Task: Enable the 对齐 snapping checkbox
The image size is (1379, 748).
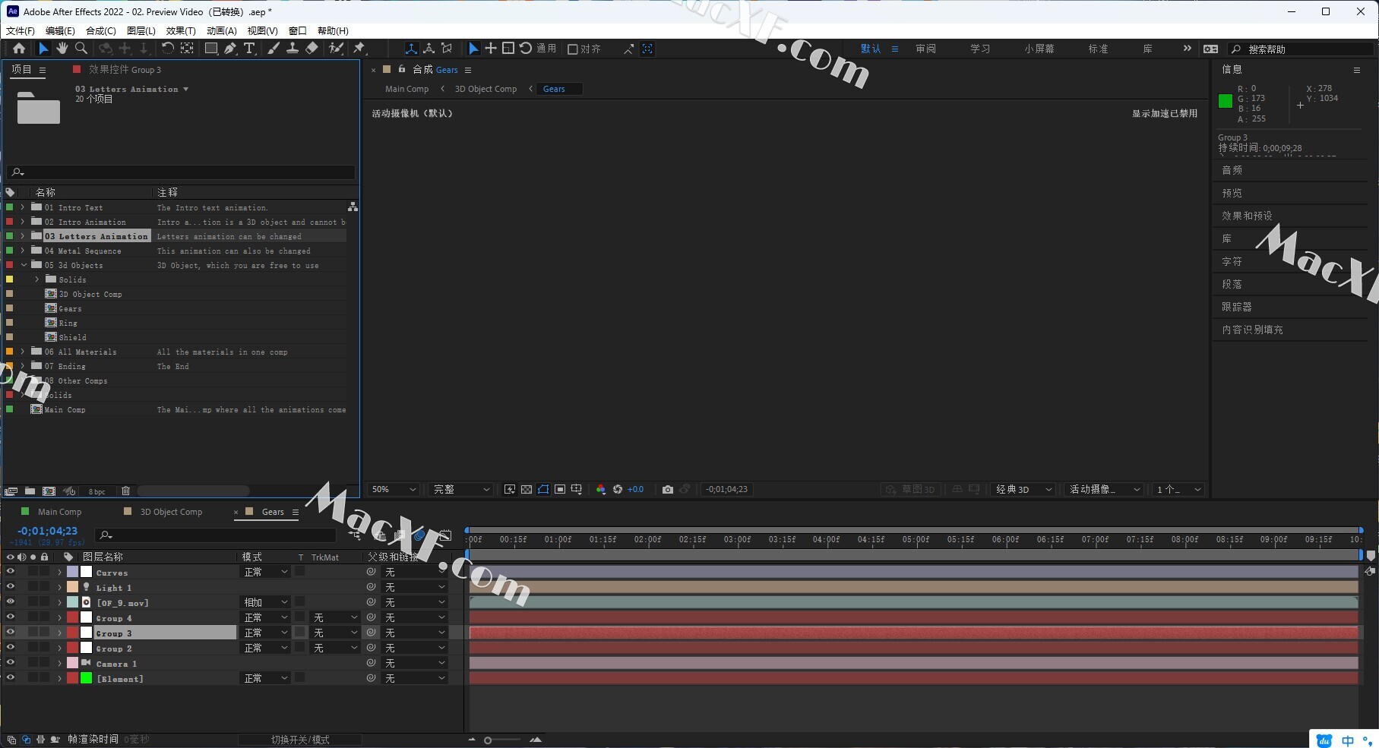Action: [x=573, y=49]
